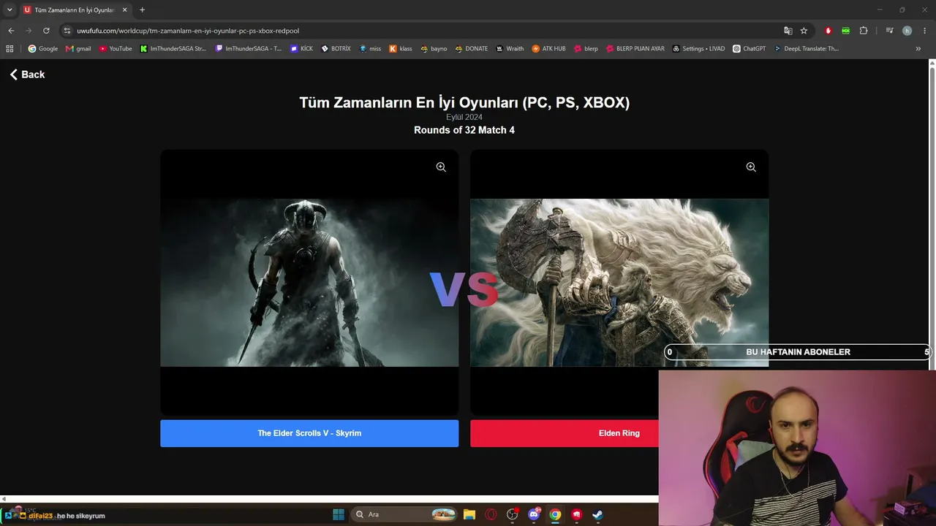The image size is (936, 526).
Task: Close the Tüm Zamanların tab
Action: coord(124,10)
